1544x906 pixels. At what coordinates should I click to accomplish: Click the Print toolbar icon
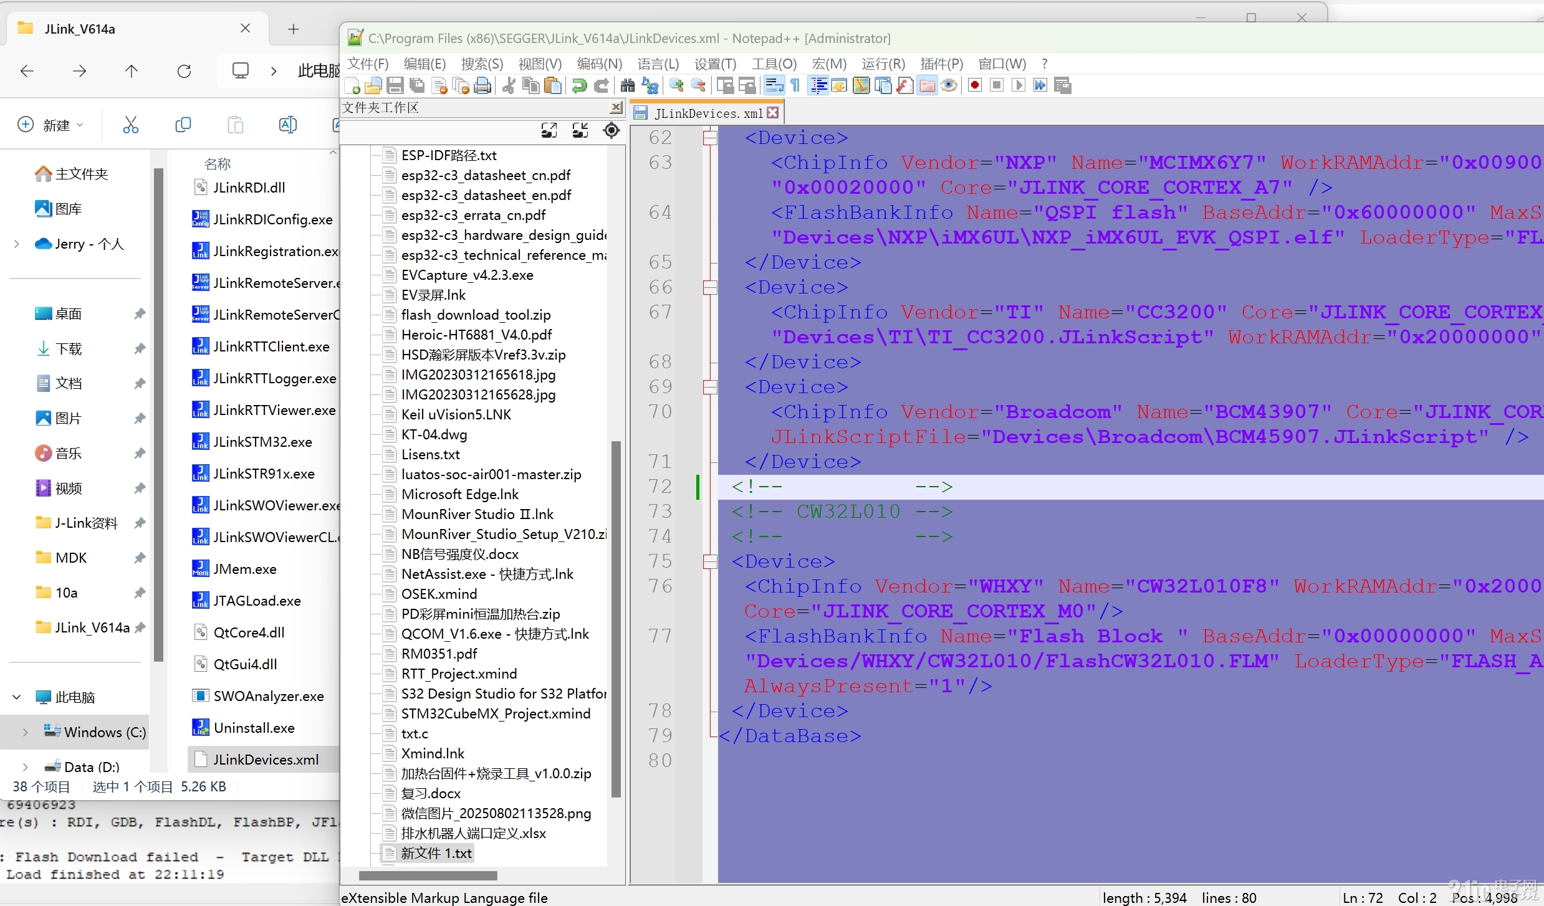[x=482, y=85]
